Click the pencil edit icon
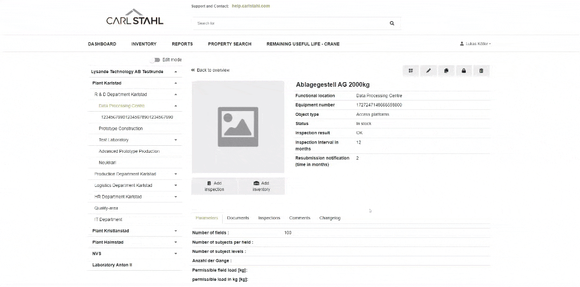Image resolution: width=580 pixels, height=287 pixels. coord(429,71)
